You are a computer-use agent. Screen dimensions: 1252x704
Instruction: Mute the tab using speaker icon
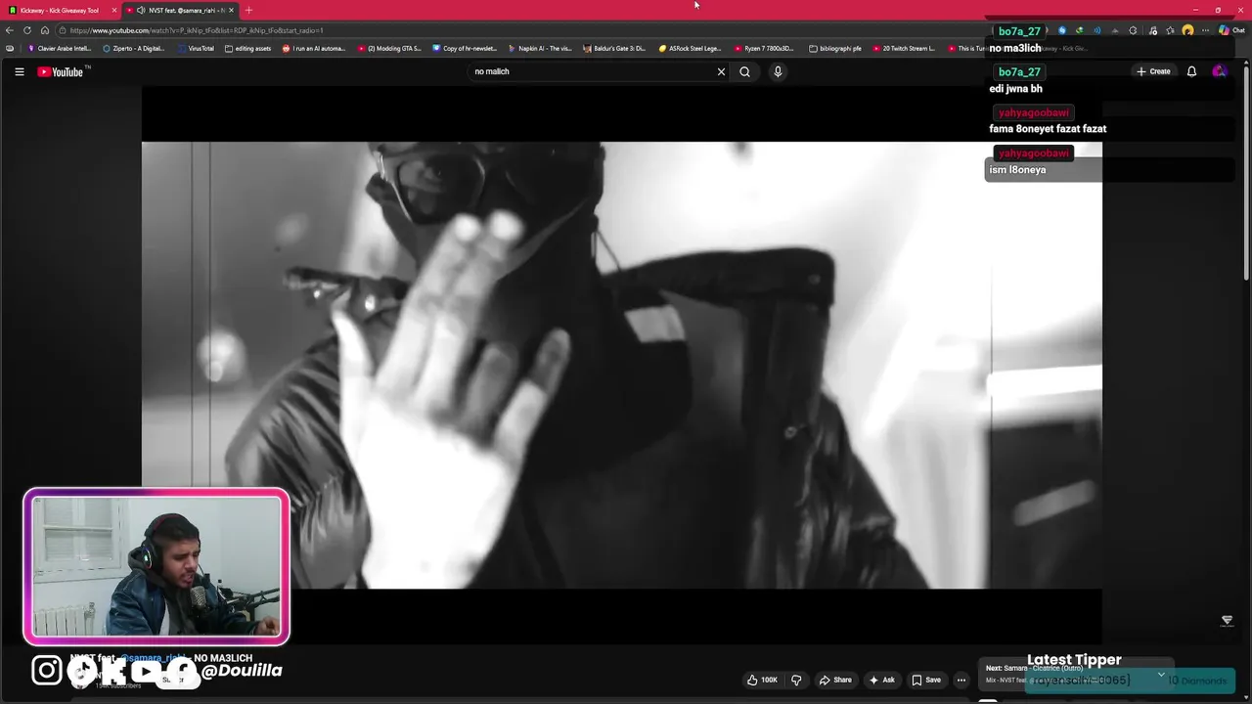click(141, 10)
